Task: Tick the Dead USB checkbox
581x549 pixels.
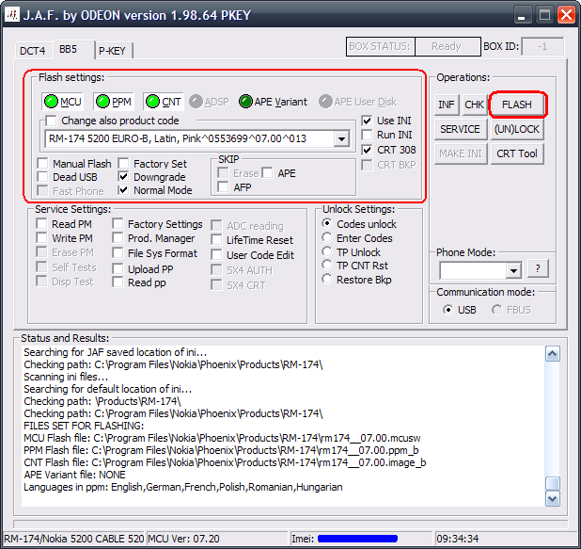Action: [42, 177]
